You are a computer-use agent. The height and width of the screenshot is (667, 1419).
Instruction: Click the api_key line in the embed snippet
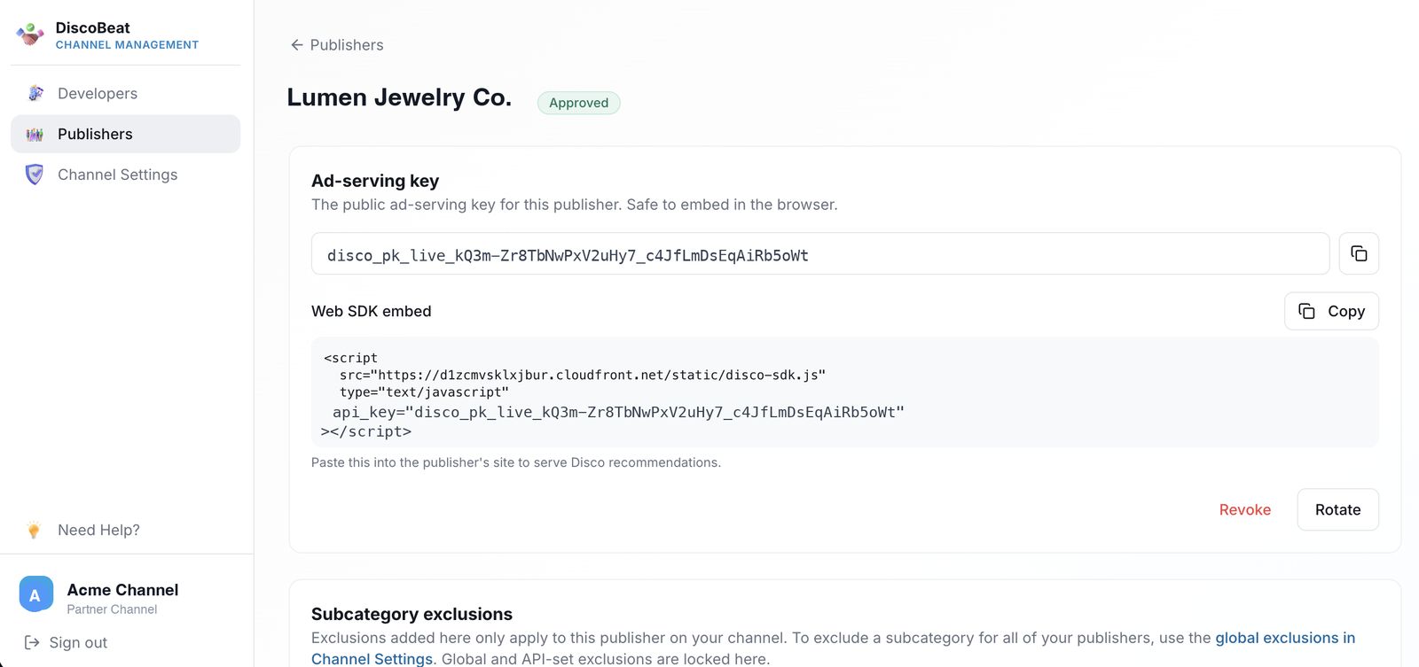tap(618, 412)
